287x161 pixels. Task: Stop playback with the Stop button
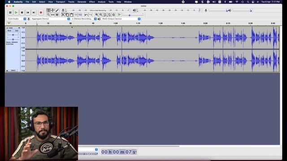pyautogui.click(x=22, y=13)
